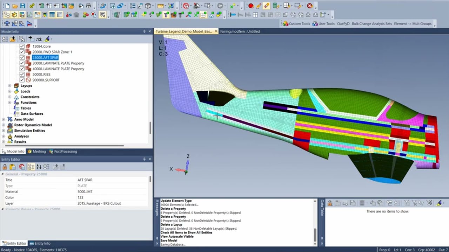Switch to the Meshing tab

pyautogui.click(x=36, y=152)
